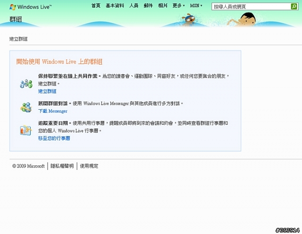The image size is (302, 234).
Task: Click the 下載 Messenger link
Action: (52, 111)
